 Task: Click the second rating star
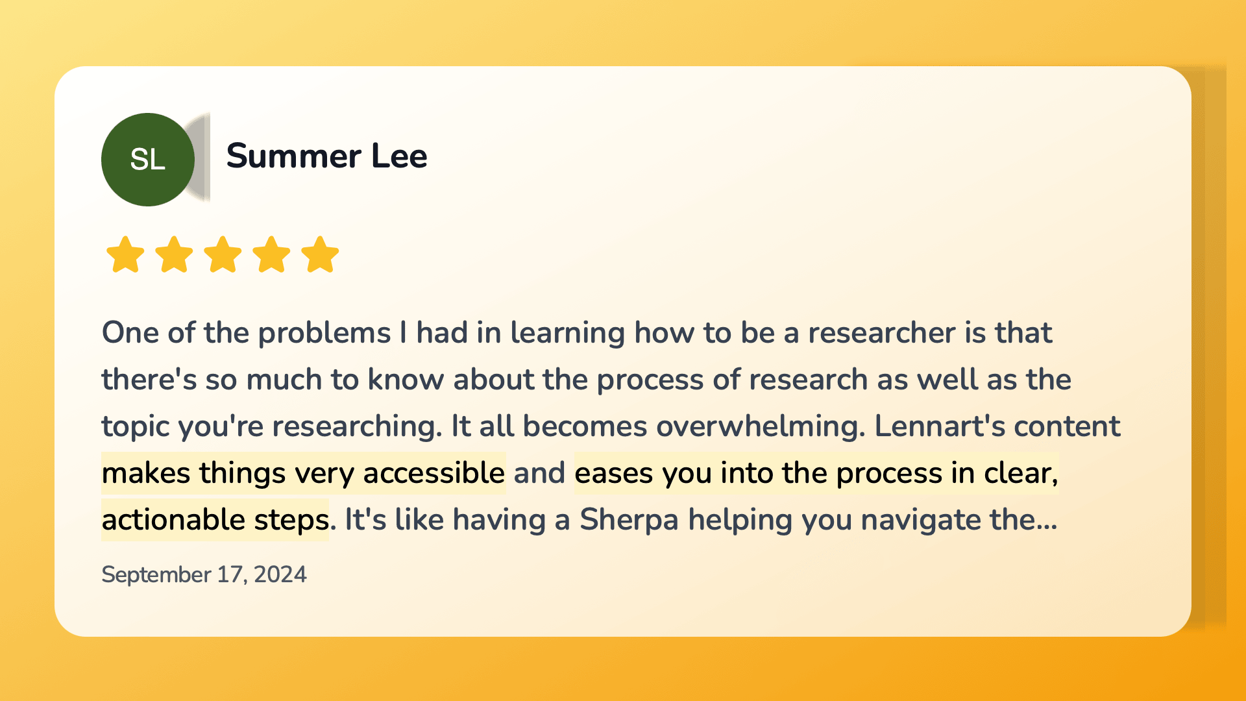pyautogui.click(x=174, y=254)
